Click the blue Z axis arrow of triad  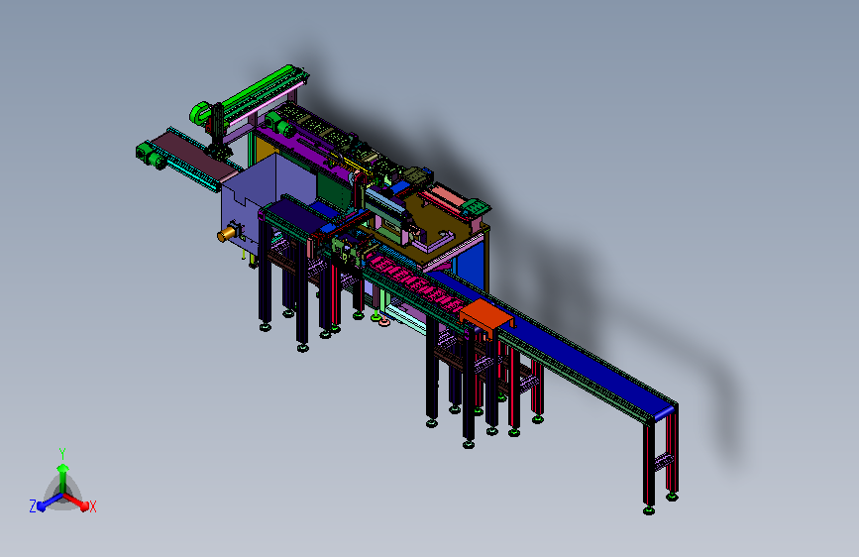pyautogui.click(x=50, y=502)
